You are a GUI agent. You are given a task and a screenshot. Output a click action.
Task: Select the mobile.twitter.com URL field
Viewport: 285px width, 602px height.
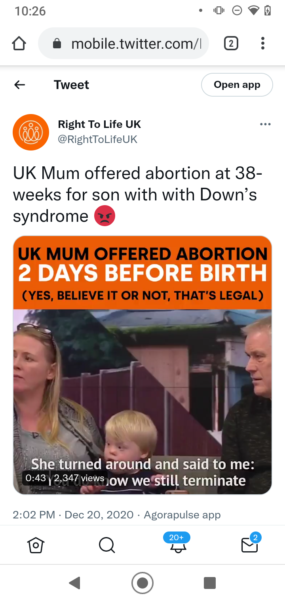point(123,43)
